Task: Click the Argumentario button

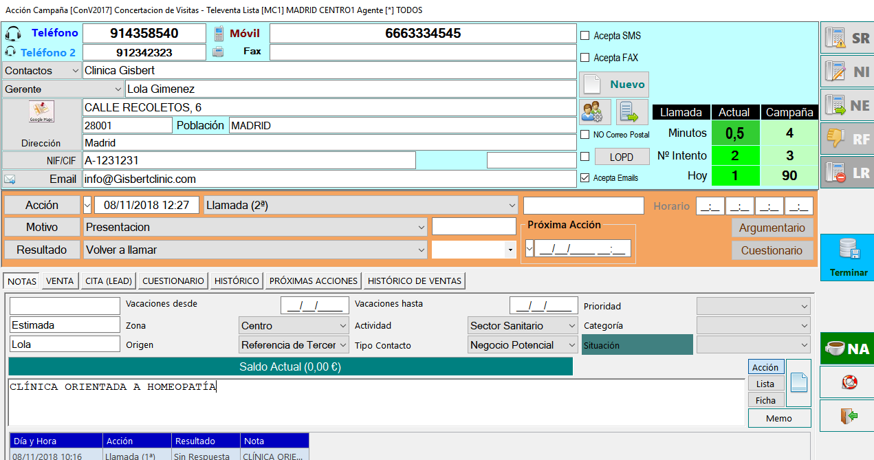Action: pos(772,228)
